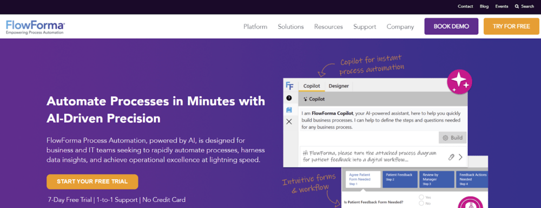Select the Yes radio button
This screenshot has width=541, height=208.
point(421,197)
